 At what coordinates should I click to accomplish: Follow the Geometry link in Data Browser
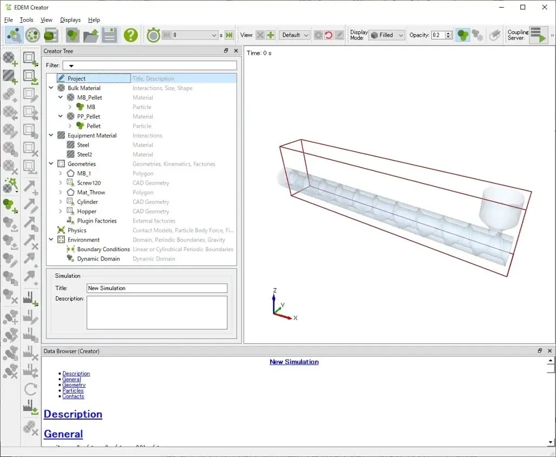point(74,384)
